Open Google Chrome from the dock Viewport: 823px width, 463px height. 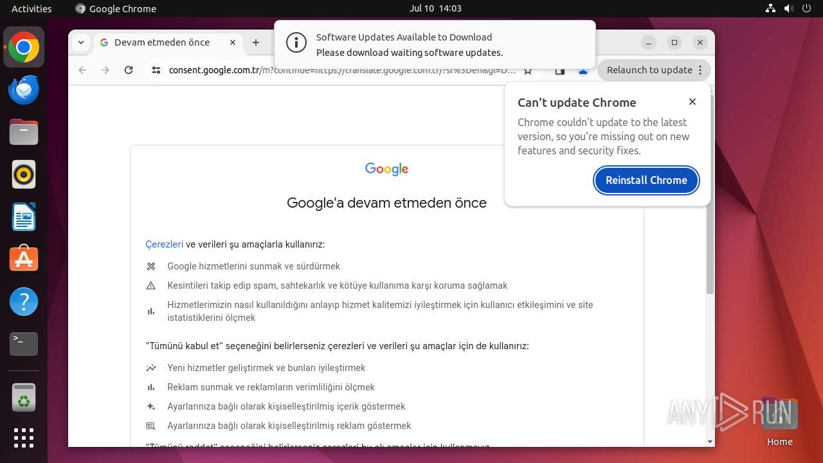coord(24,48)
